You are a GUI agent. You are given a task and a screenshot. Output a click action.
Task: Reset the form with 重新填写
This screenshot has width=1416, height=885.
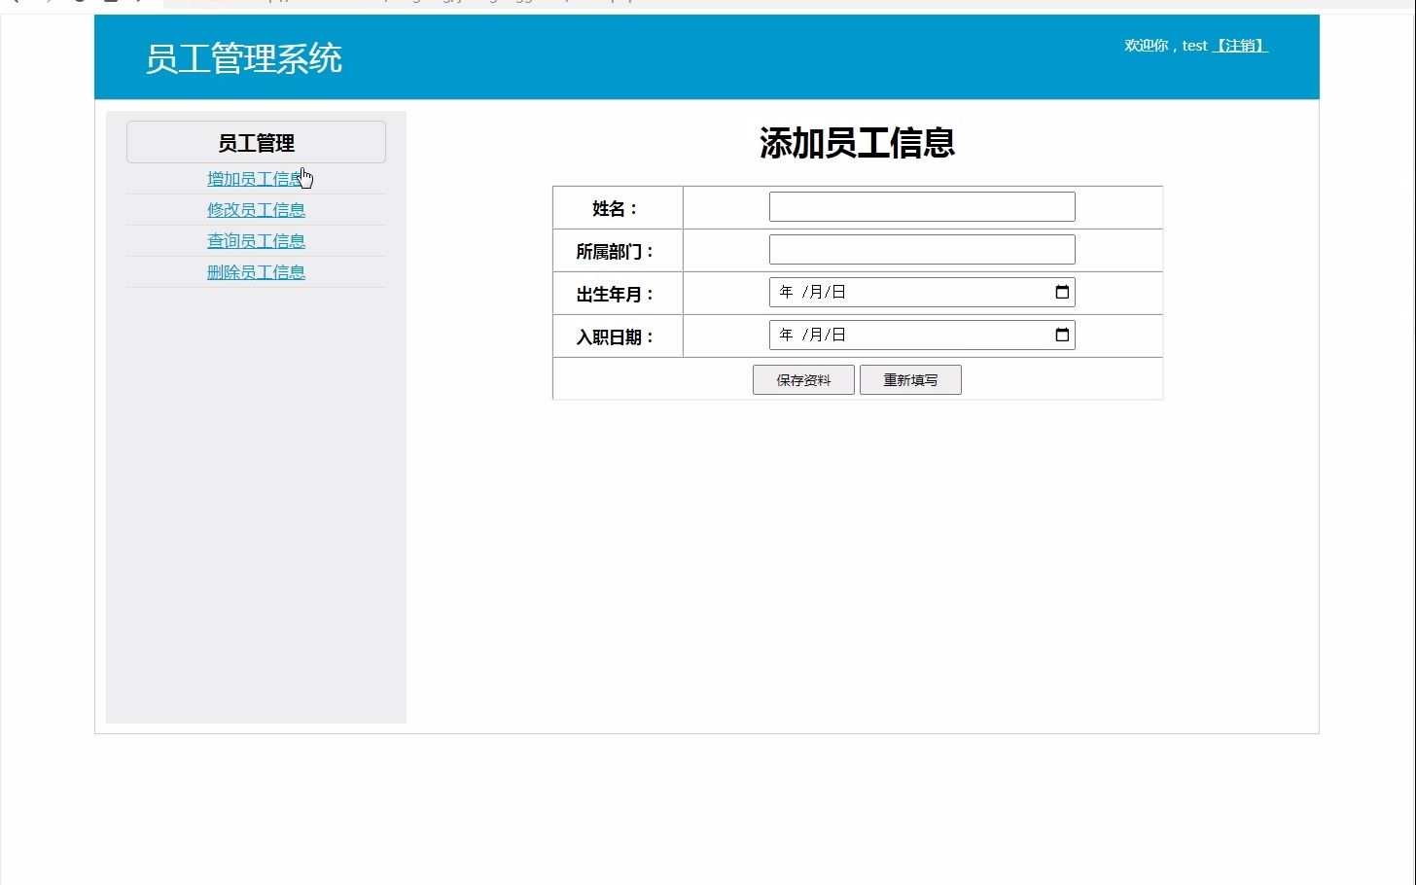[x=910, y=380]
